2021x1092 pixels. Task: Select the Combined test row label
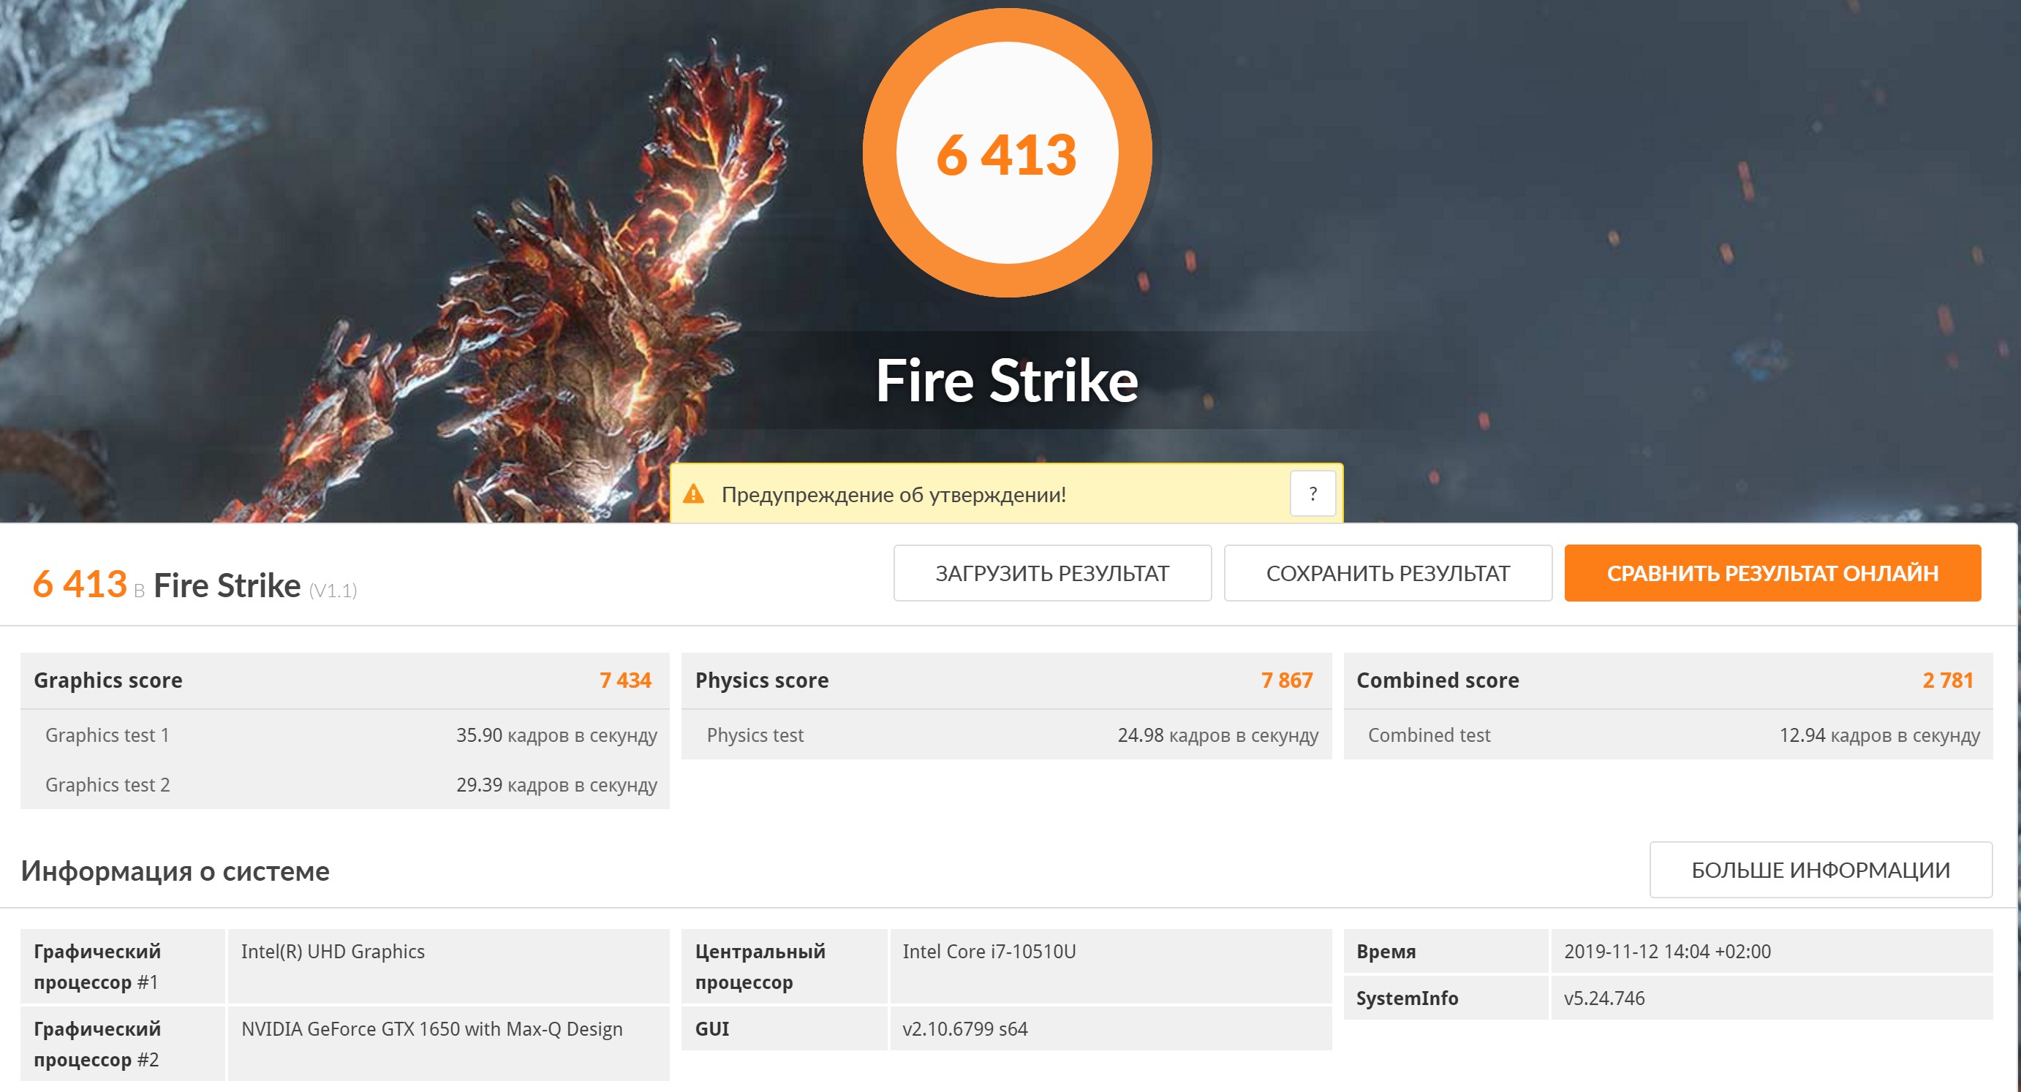pos(1429,735)
